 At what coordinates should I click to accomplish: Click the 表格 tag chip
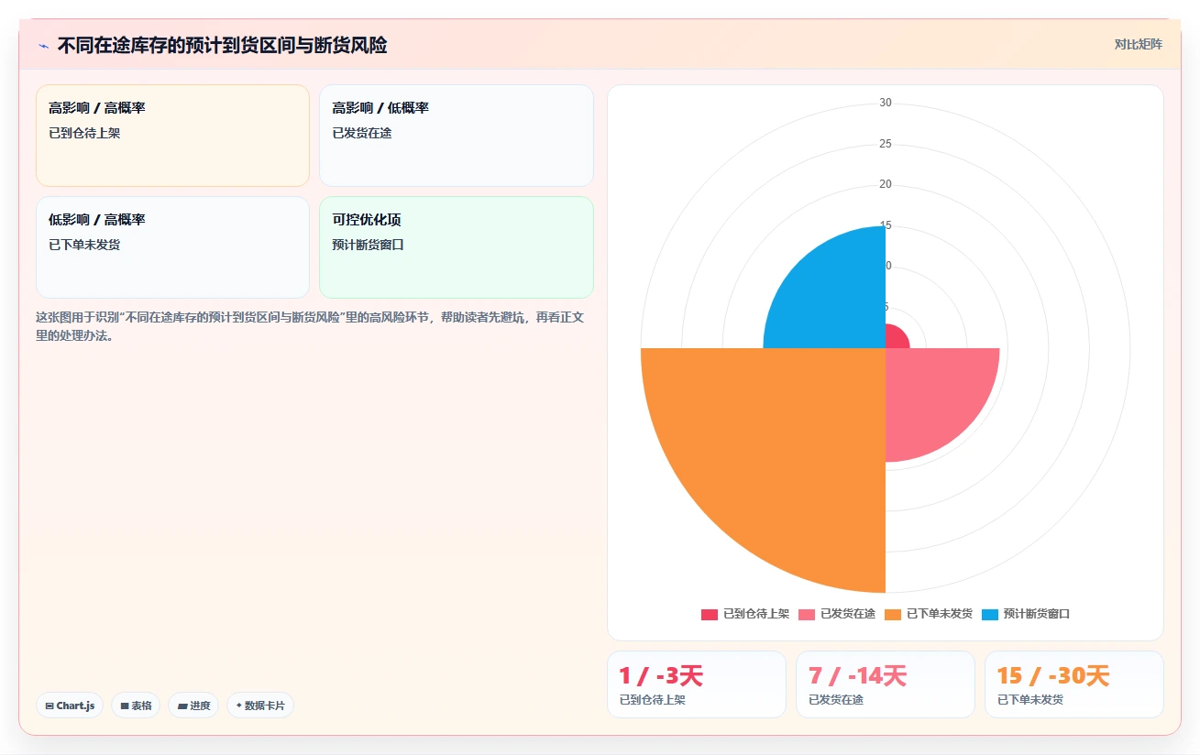coord(136,706)
